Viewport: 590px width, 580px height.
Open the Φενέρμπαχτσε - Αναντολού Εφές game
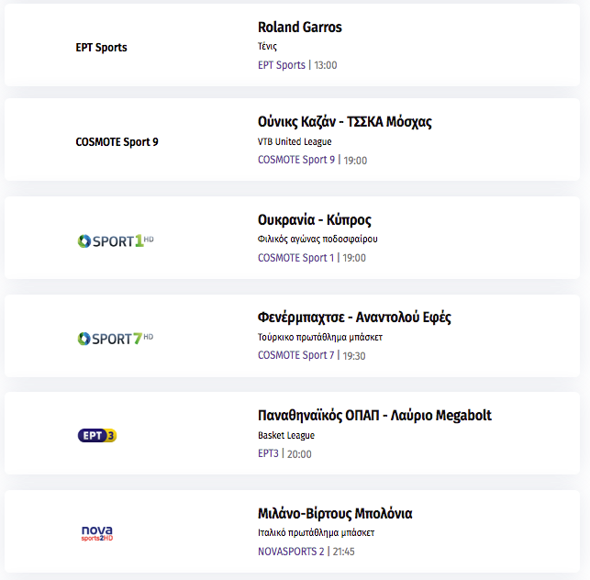coord(354,318)
